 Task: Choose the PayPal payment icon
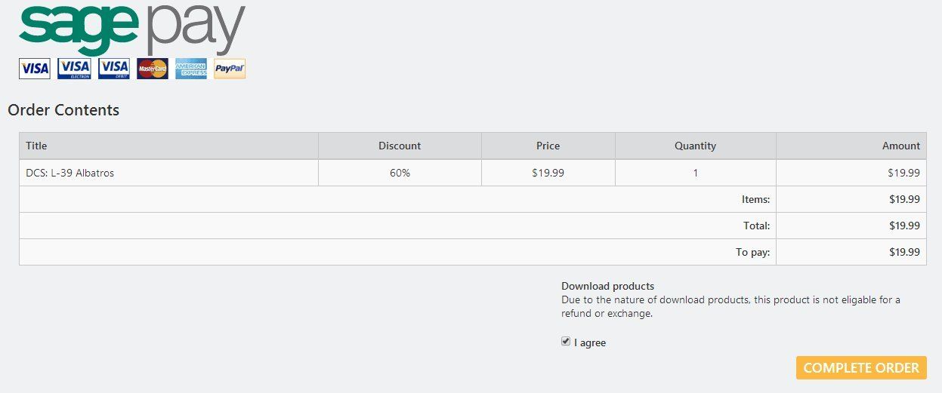tap(230, 69)
